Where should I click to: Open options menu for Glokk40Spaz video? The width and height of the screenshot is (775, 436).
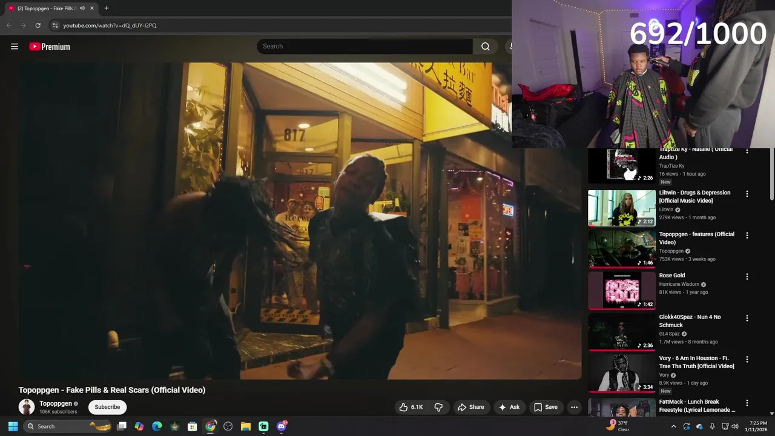tap(747, 318)
